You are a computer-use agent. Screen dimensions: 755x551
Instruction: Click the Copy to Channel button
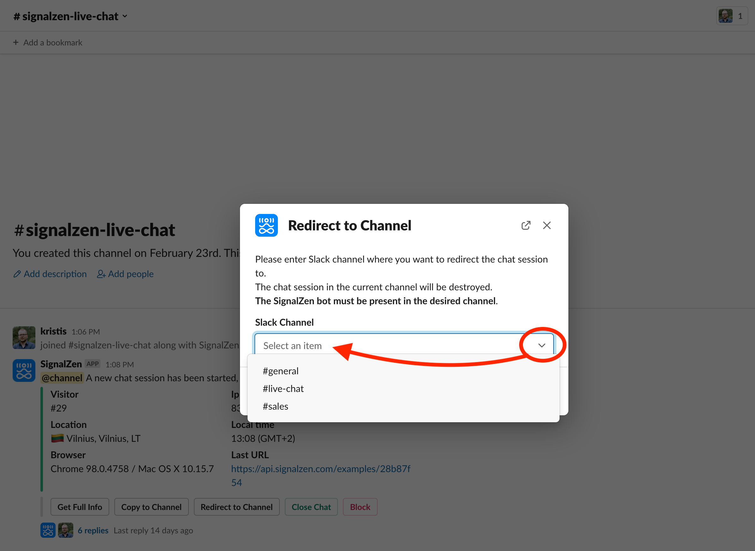[151, 507]
